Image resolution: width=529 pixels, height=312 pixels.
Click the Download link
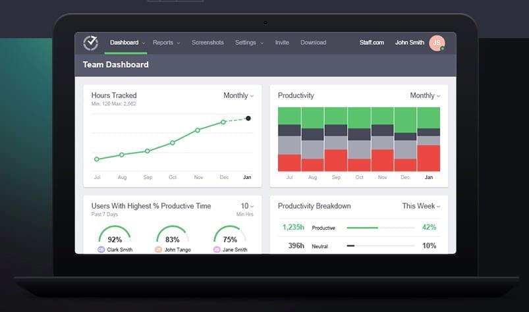(314, 43)
